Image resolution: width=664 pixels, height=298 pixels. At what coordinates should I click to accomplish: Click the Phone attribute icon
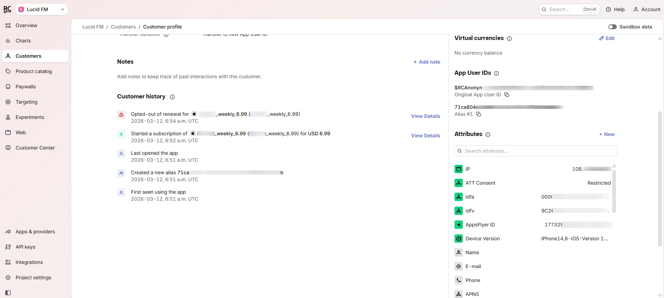(x=459, y=280)
